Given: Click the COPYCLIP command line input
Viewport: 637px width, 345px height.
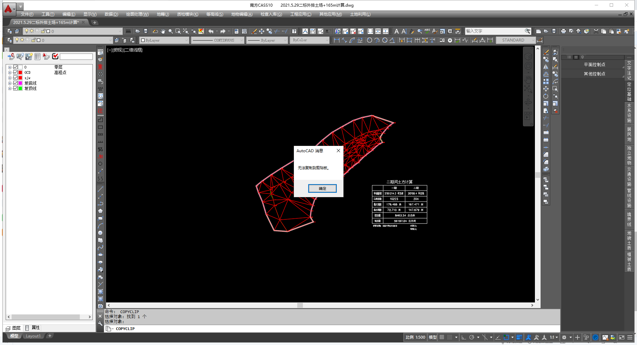Looking at the screenshot, I should click(x=332, y=329).
